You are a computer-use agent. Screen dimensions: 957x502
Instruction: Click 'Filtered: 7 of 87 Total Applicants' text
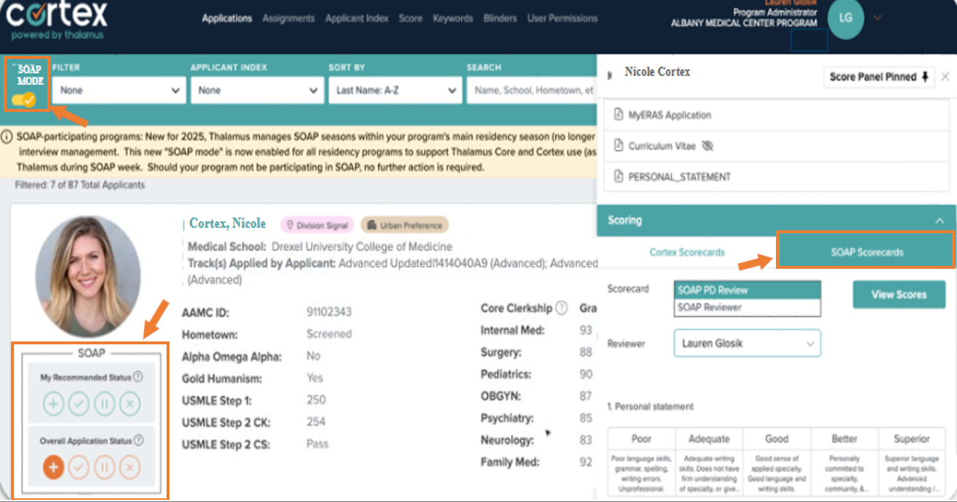(x=80, y=185)
